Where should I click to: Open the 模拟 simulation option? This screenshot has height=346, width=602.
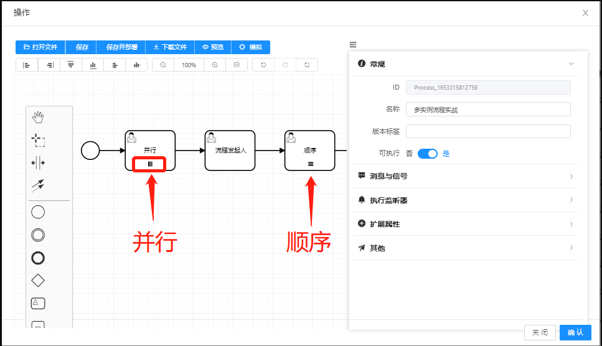(251, 47)
